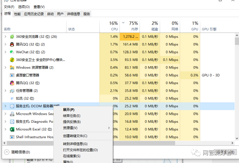Sort by the 磁盘 column header
Viewport: 239px width, 163px height.
(x=150, y=26)
